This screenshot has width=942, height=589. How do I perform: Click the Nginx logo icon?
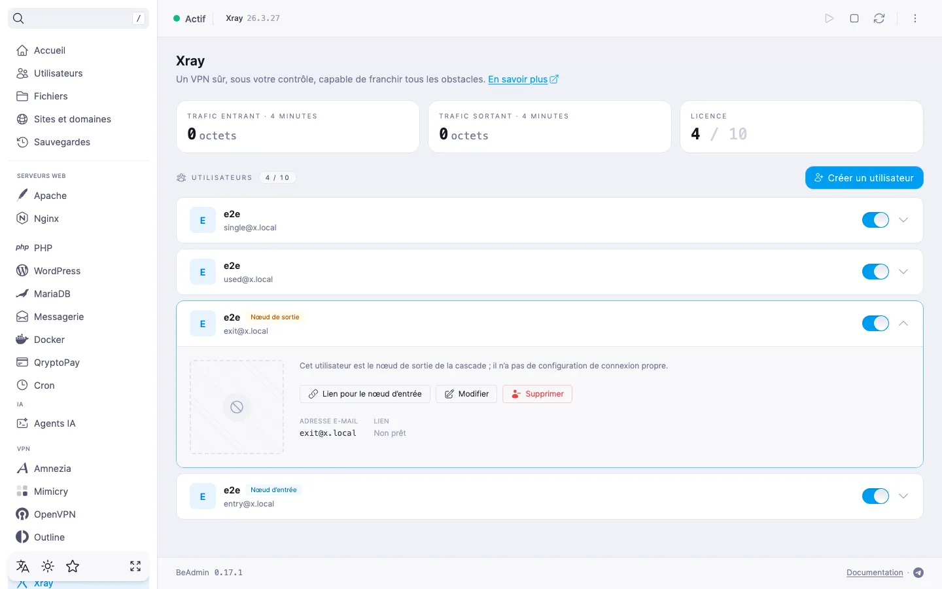22,219
